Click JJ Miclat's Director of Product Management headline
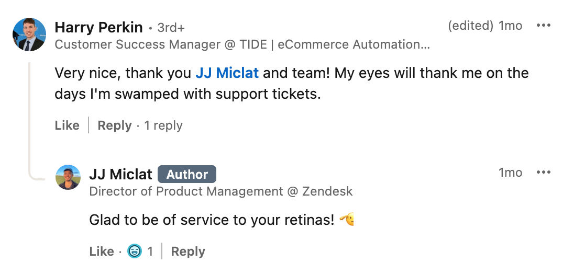 coord(221,191)
